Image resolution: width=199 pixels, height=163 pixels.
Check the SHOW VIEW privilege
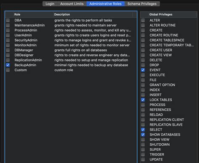tap(143, 139)
